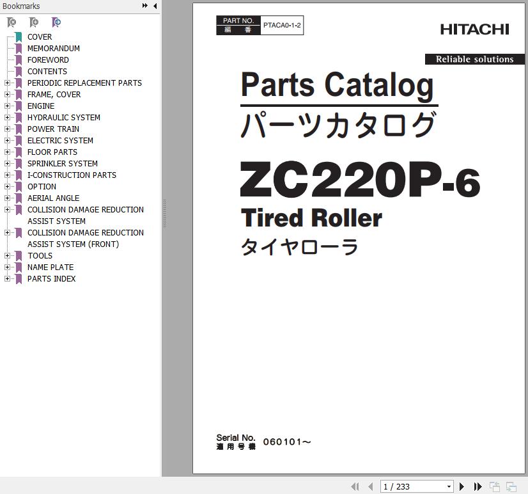Image resolution: width=528 pixels, height=494 pixels.
Task: Click the find current bookmark icon
Action: (x=56, y=22)
